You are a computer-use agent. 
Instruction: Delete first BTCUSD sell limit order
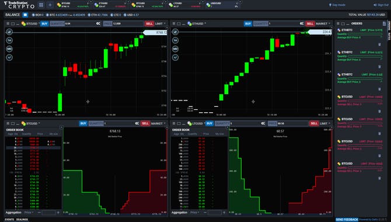pyautogui.click(x=379, y=112)
